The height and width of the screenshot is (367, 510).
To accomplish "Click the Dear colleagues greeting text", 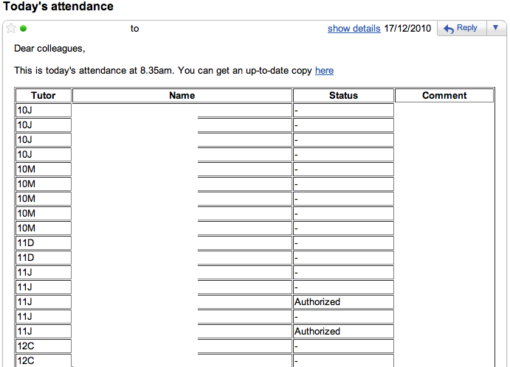I will tap(49, 49).
